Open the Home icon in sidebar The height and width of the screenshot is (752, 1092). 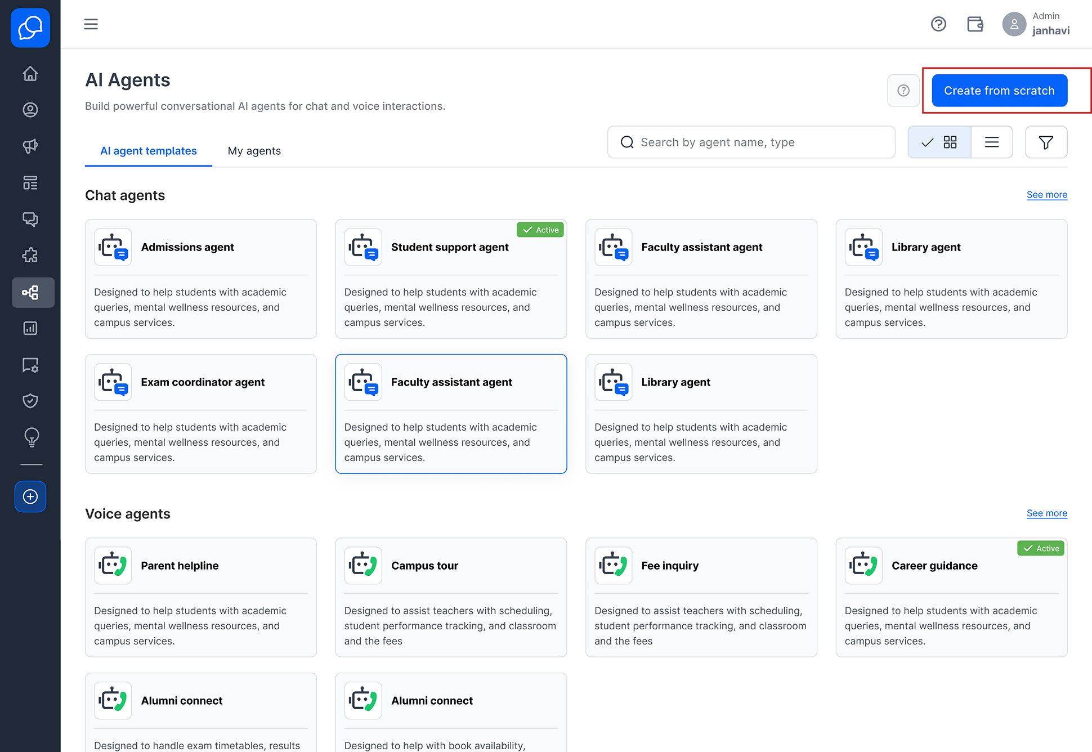pos(30,74)
